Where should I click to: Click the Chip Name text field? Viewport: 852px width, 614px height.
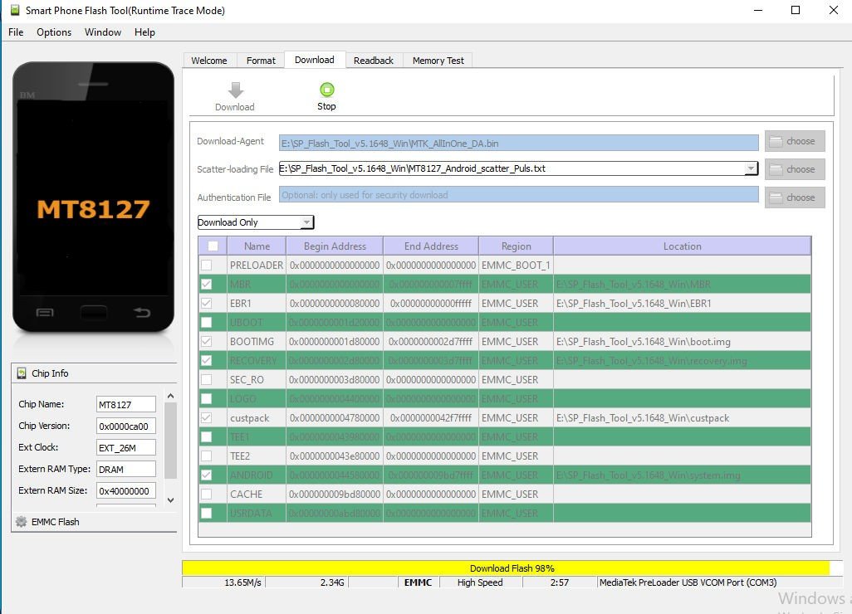point(126,404)
